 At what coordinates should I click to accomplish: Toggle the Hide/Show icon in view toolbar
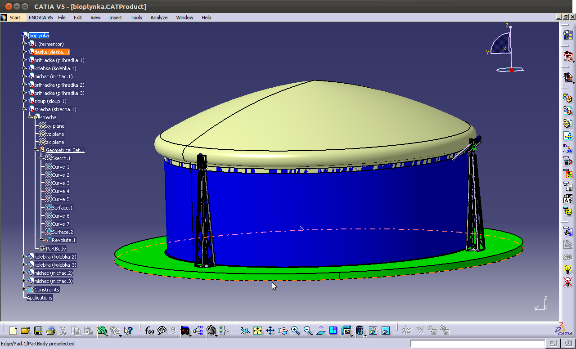[x=373, y=331]
